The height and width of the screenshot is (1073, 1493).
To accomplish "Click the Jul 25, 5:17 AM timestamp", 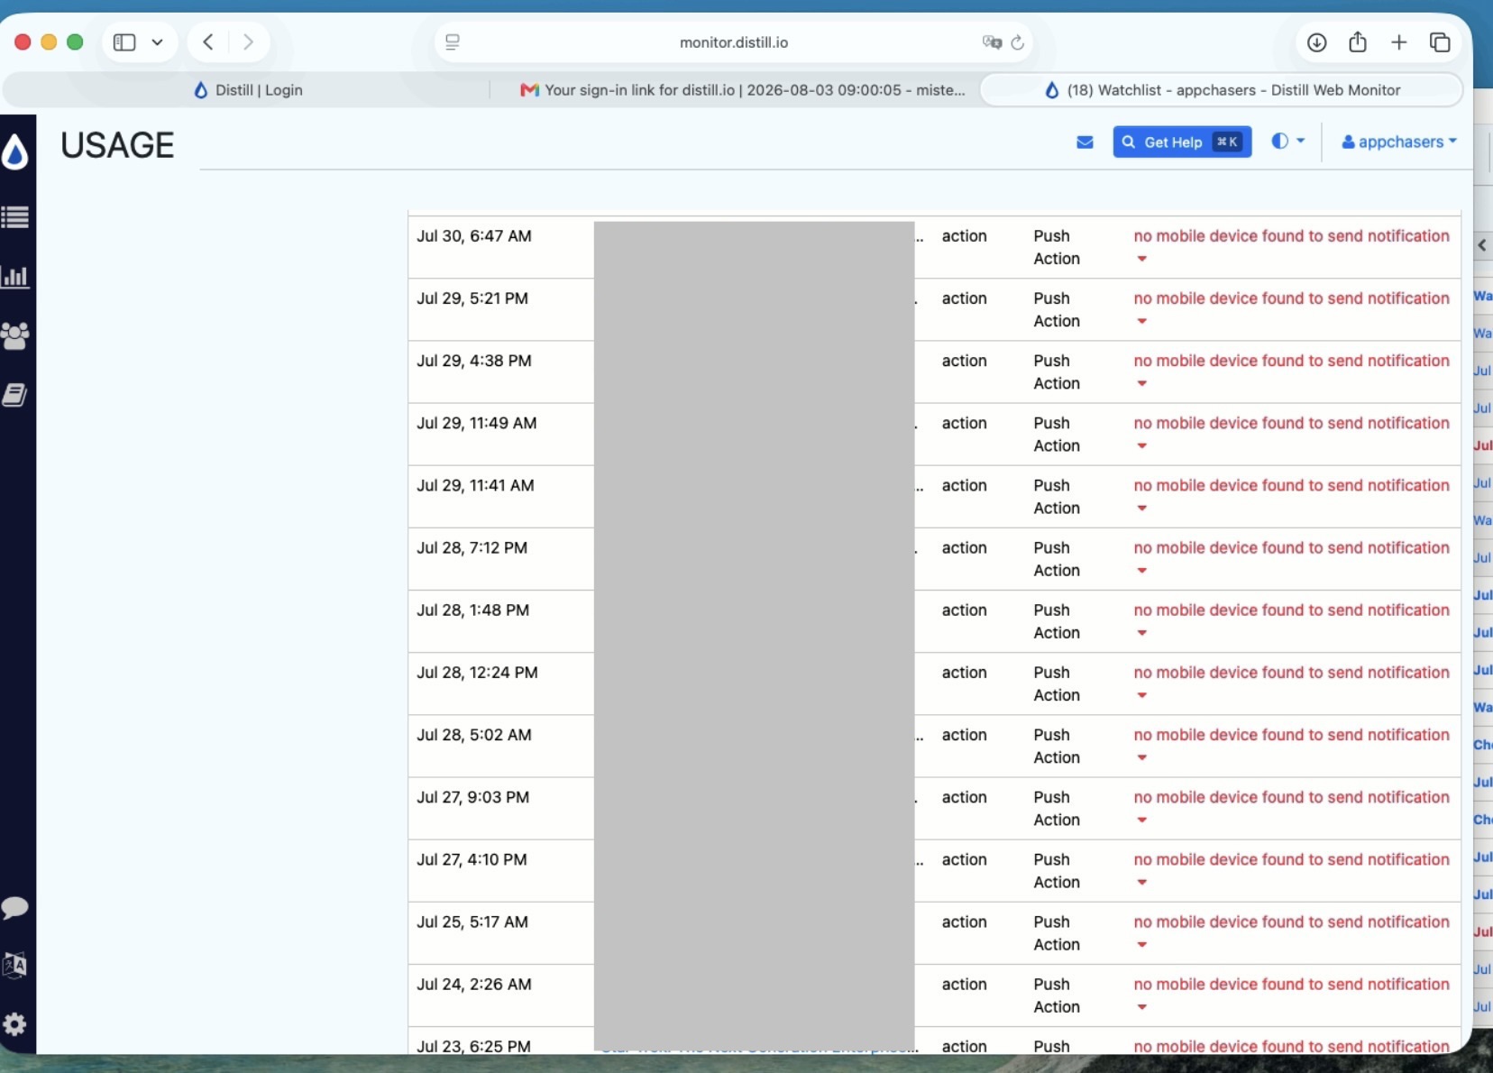I will [472, 922].
